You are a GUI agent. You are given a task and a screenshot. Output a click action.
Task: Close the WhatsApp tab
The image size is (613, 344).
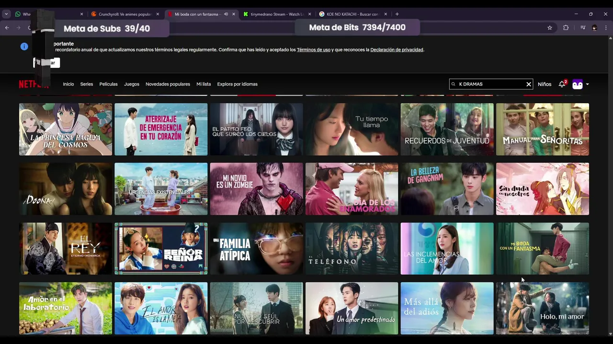point(81,14)
